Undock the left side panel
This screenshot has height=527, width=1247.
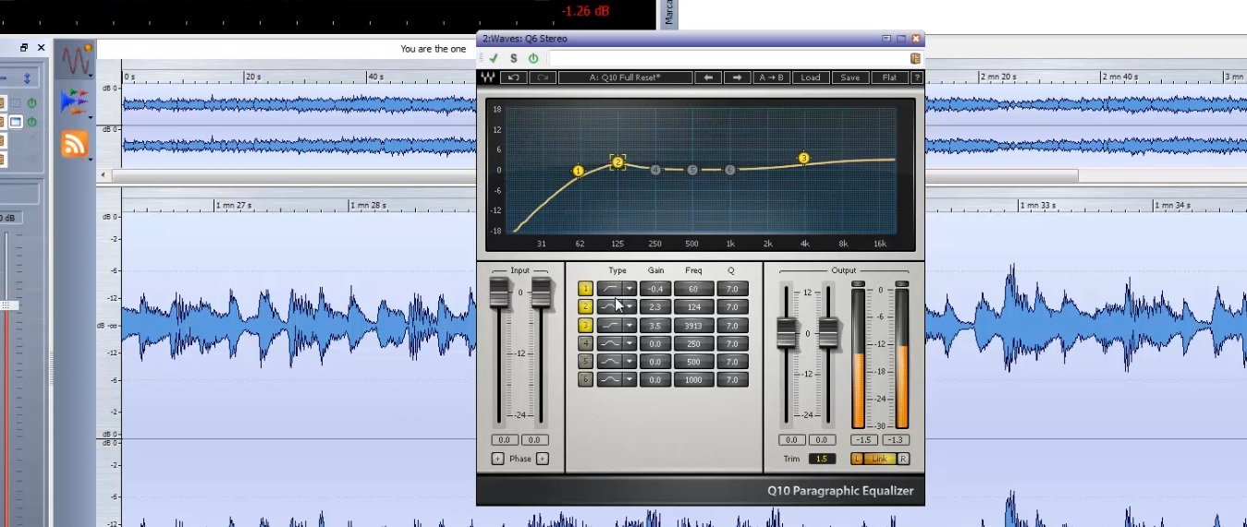tap(25, 47)
